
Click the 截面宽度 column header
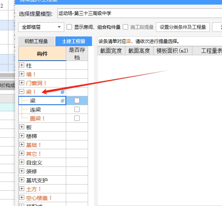111,51
